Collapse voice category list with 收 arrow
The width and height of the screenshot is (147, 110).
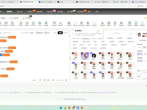(134, 47)
